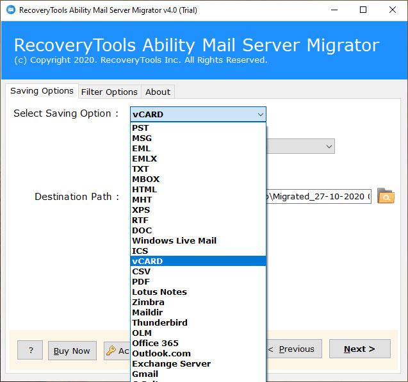Select MBOX format entry
408x382 pixels.
[x=198, y=179]
